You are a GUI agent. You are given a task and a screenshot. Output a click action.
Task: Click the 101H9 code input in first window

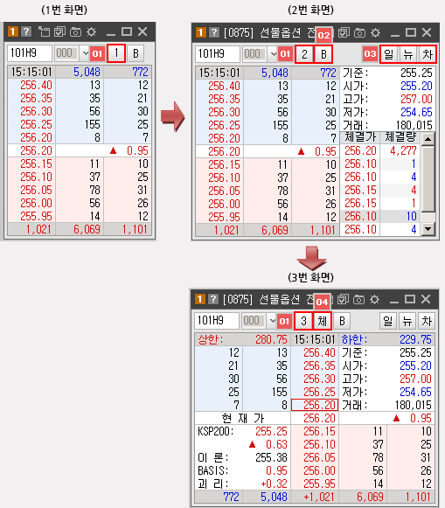pos(30,53)
